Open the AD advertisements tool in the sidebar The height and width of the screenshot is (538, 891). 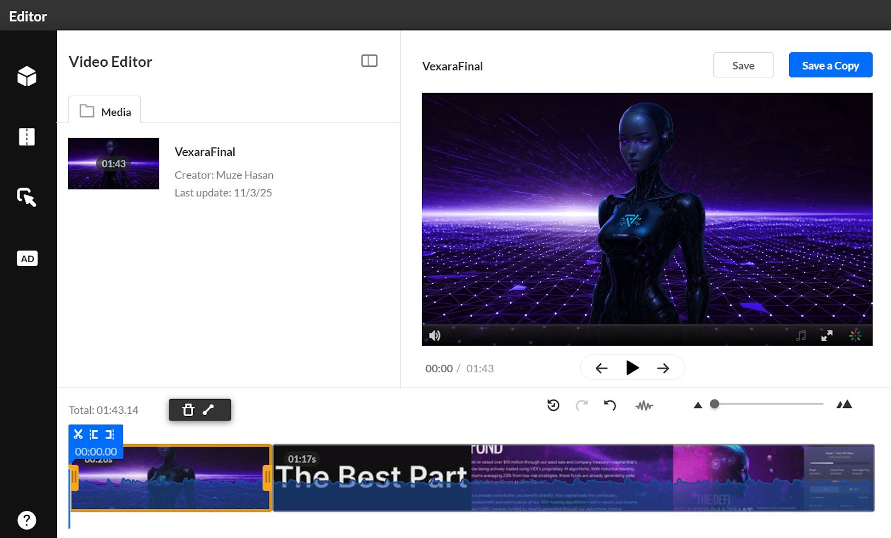27,259
